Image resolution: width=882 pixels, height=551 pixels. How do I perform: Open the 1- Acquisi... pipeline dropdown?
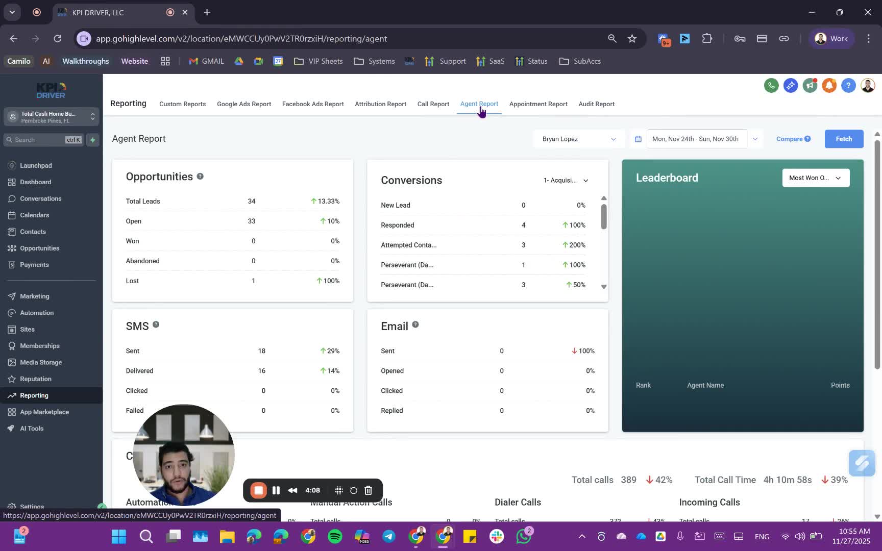point(566,180)
